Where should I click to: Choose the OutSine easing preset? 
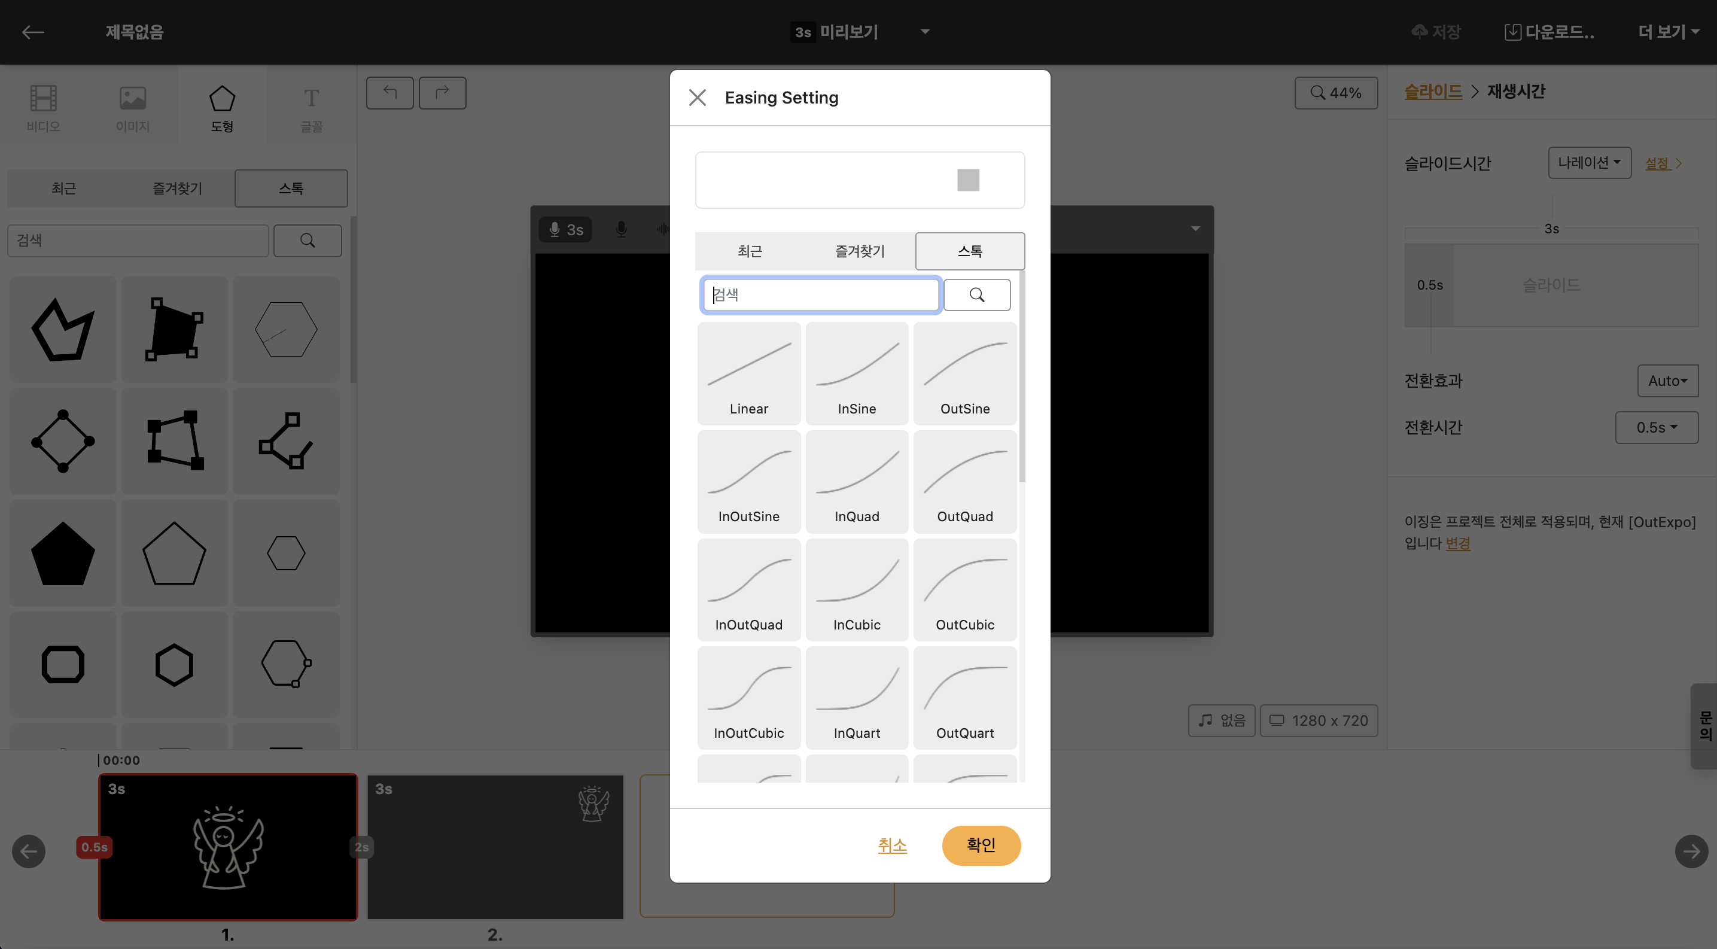point(964,373)
